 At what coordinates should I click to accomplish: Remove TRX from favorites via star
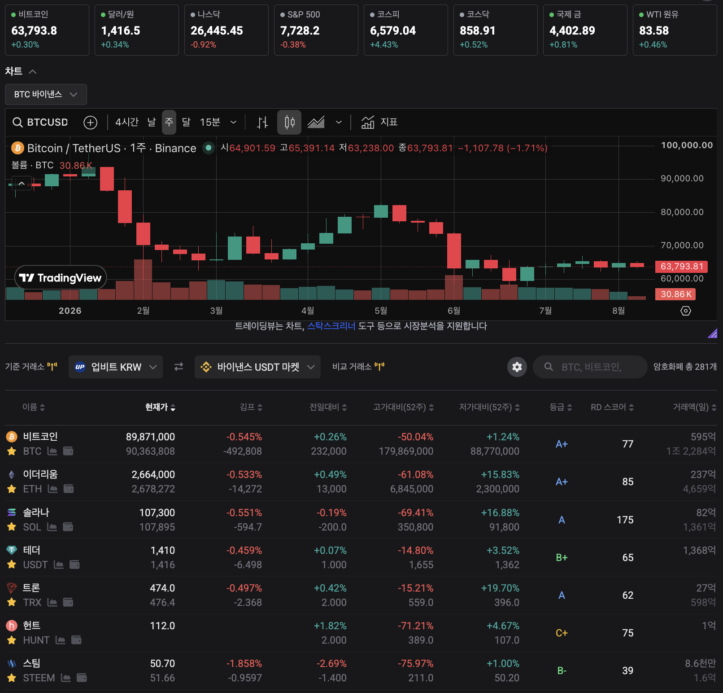tap(12, 602)
